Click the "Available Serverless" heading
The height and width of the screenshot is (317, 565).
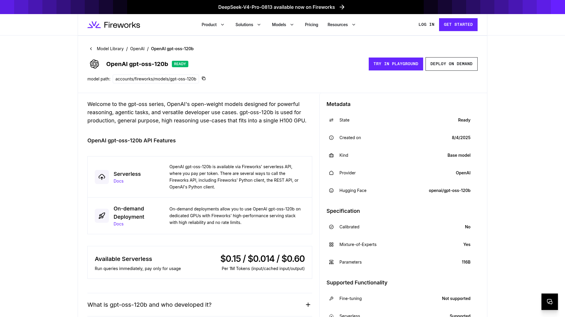[123, 259]
